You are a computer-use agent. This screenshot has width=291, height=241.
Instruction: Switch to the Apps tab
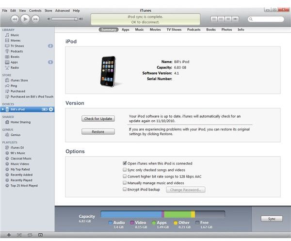pyautogui.click(x=126, y=30)
